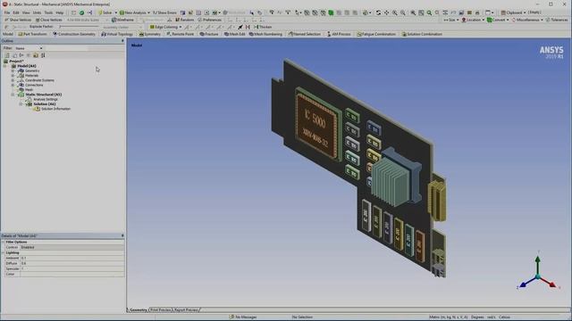Click Fatigue Combination toolbar item
The image size is (572, 321).
(x=376, y=34)
